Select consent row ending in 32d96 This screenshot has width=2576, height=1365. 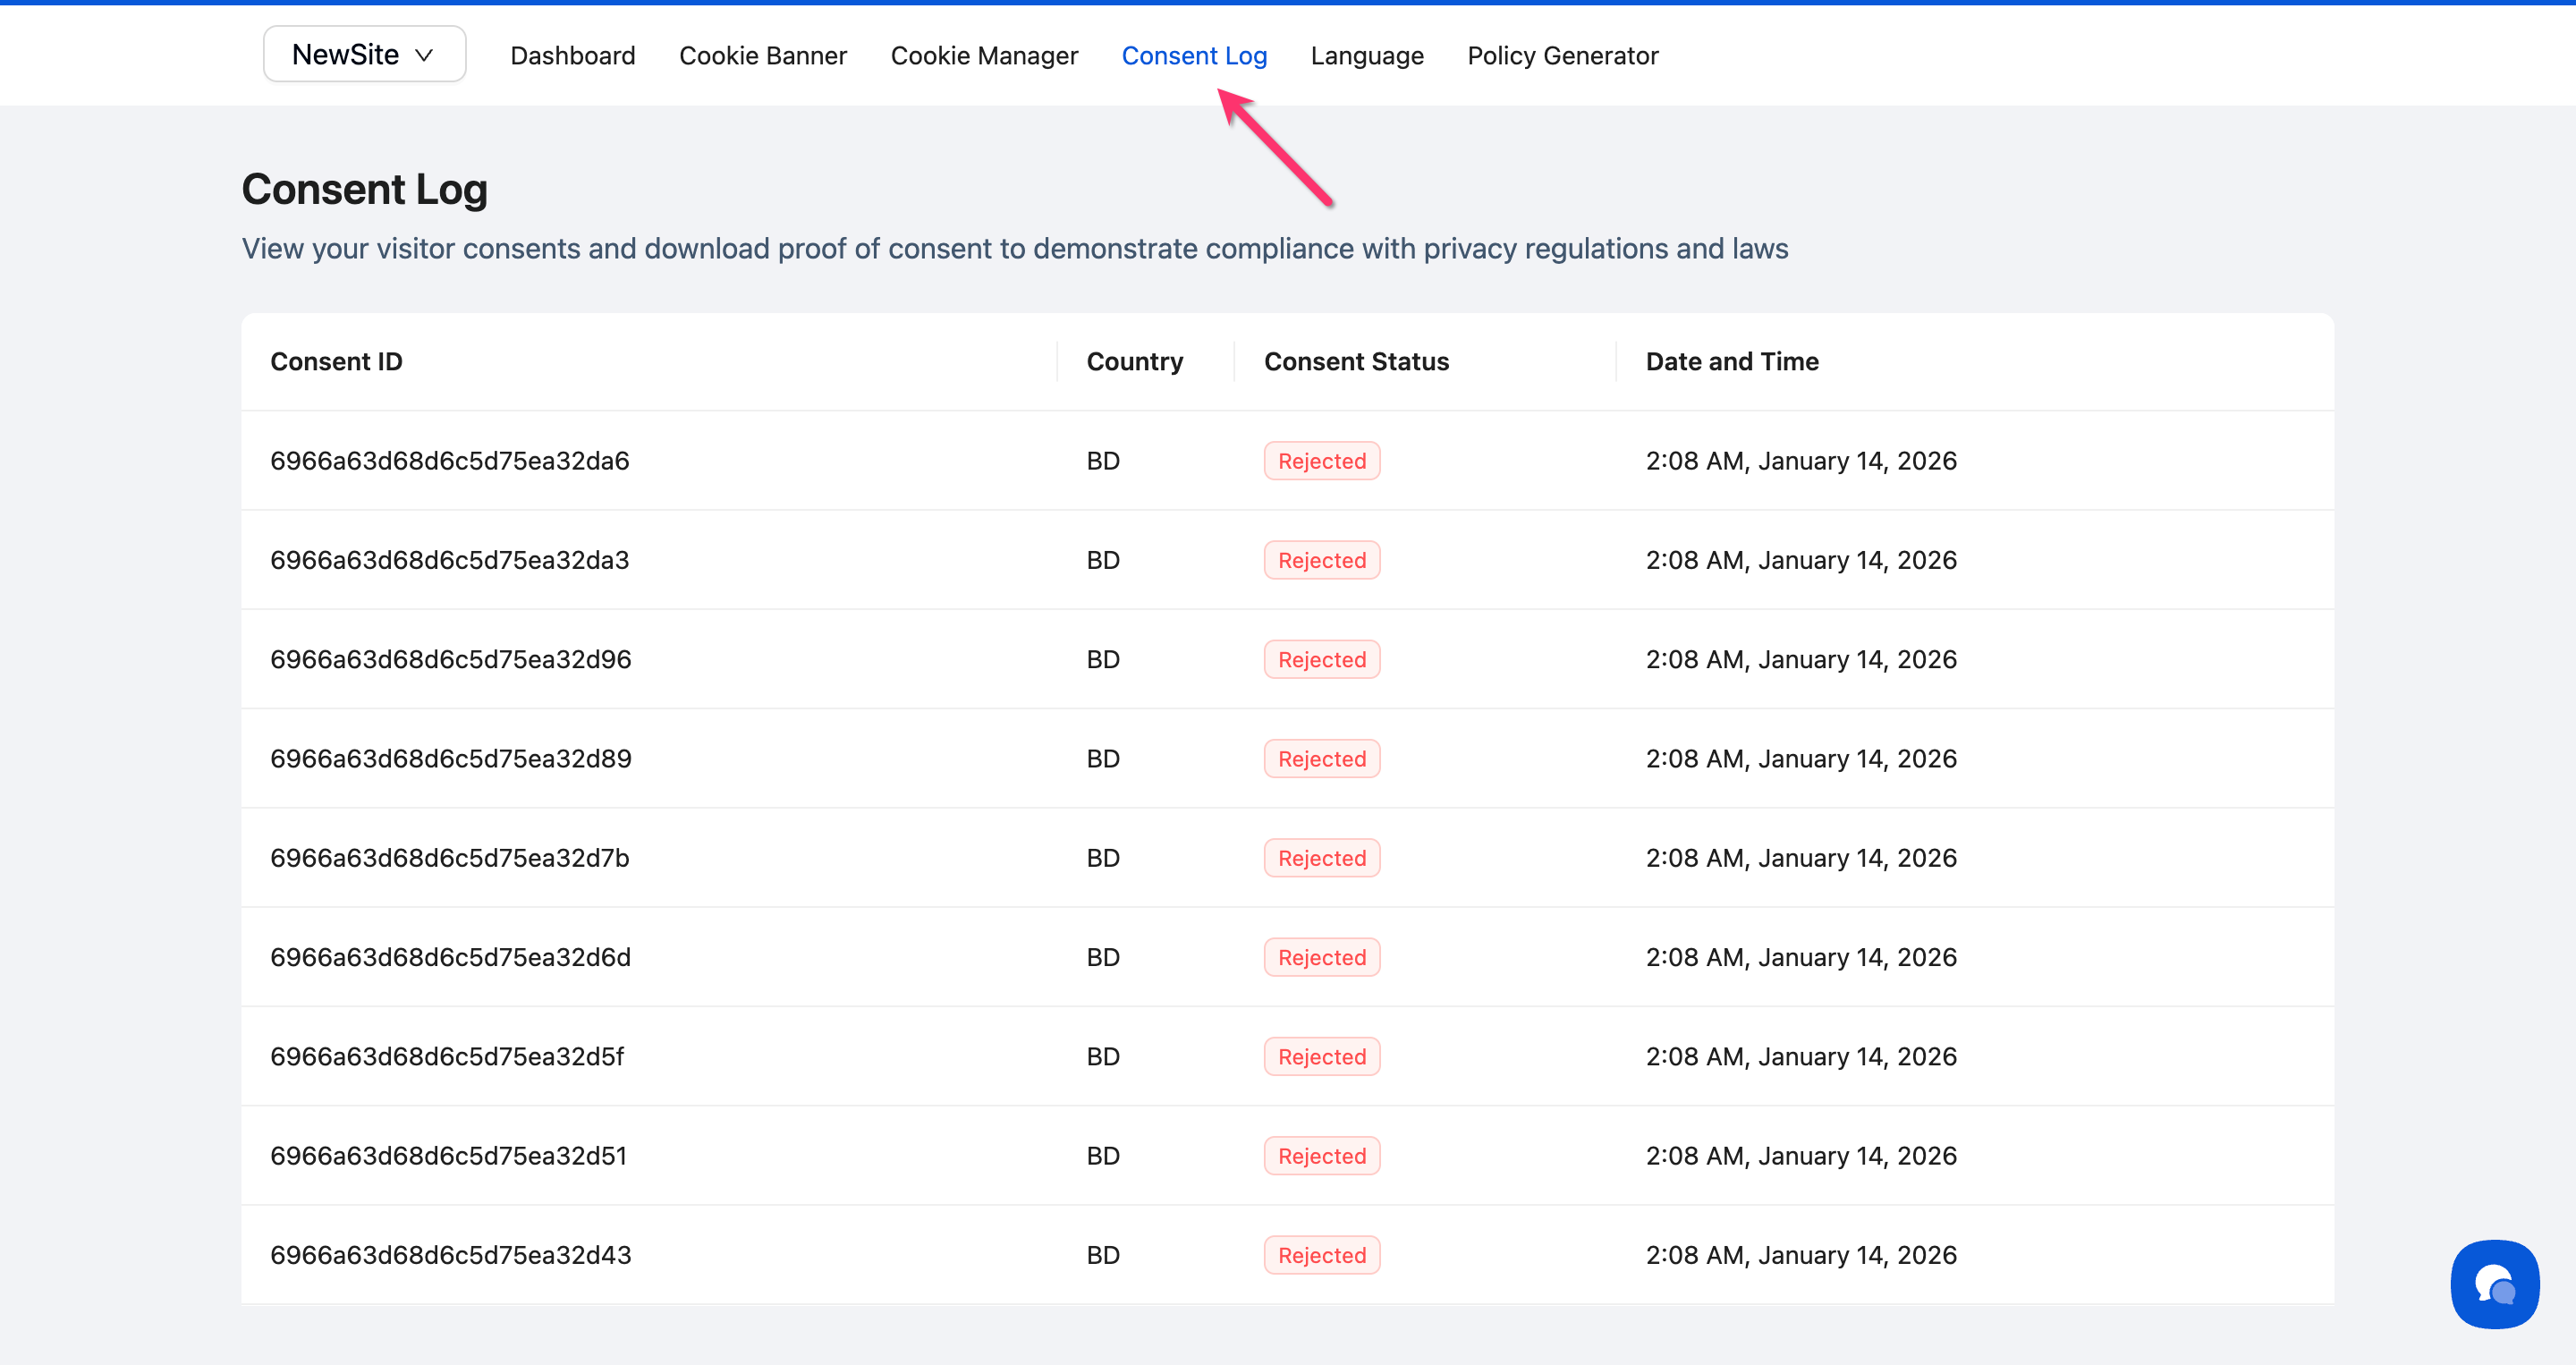pyautogui.click(x=450, y=659)
